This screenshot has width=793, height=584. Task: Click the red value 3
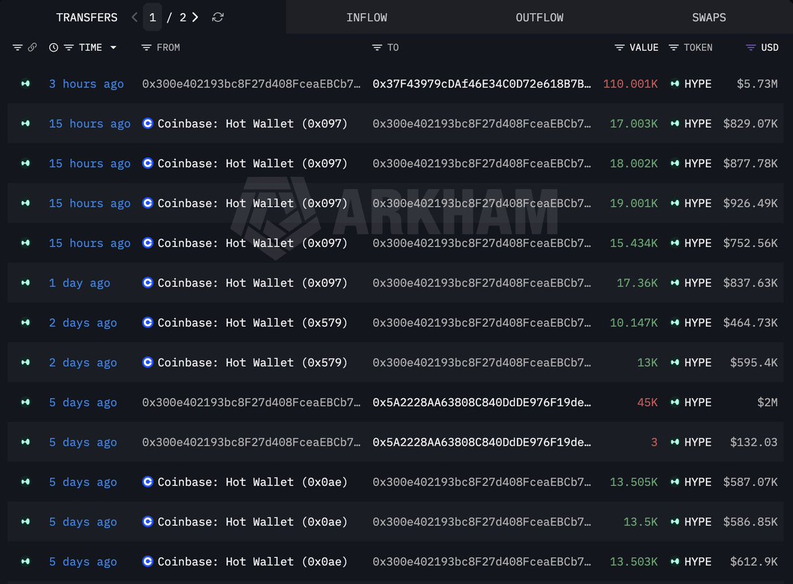654,442
